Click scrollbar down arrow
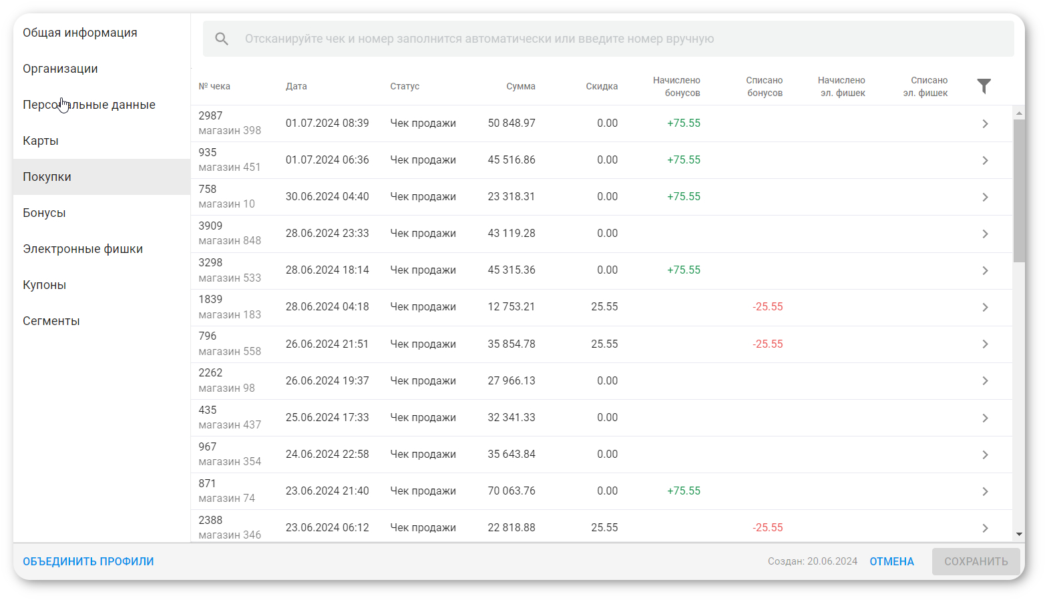 [x=1019, y=534]
